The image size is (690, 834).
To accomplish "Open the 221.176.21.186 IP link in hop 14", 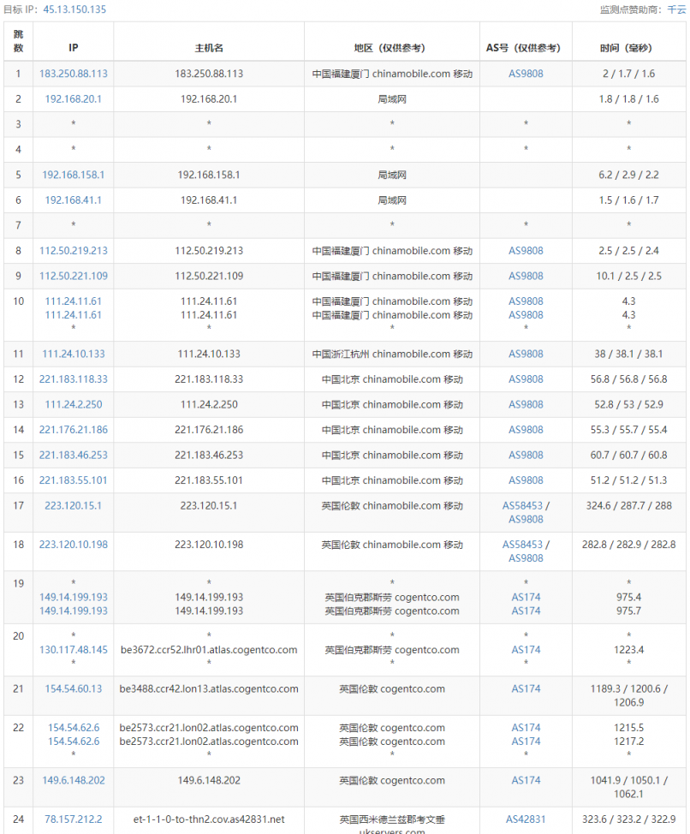I will pos(74,430).
